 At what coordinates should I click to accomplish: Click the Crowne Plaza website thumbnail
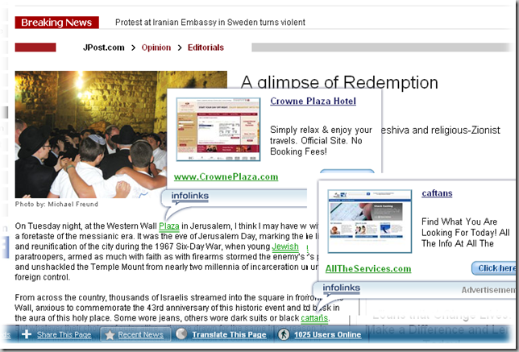coord(218,130)
